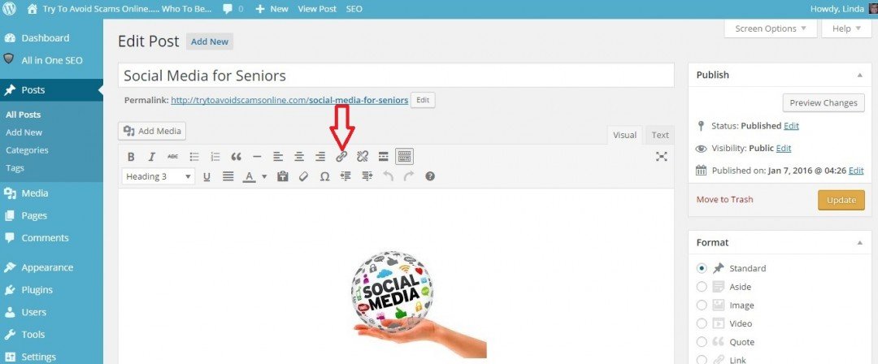
Task: Open the Media menu in sidebar
Action: (35, 193)
